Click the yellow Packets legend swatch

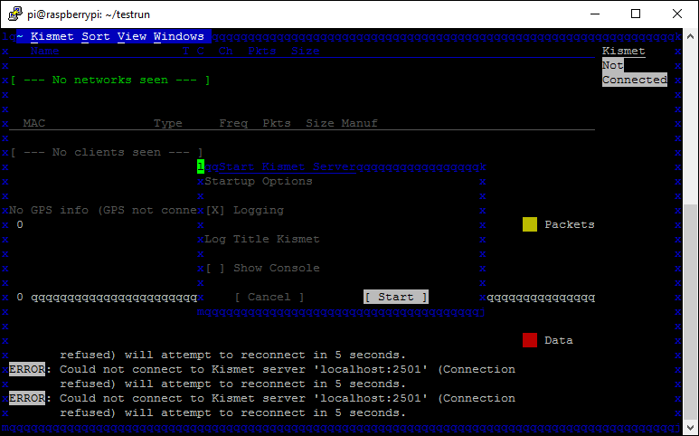[530, 224]
